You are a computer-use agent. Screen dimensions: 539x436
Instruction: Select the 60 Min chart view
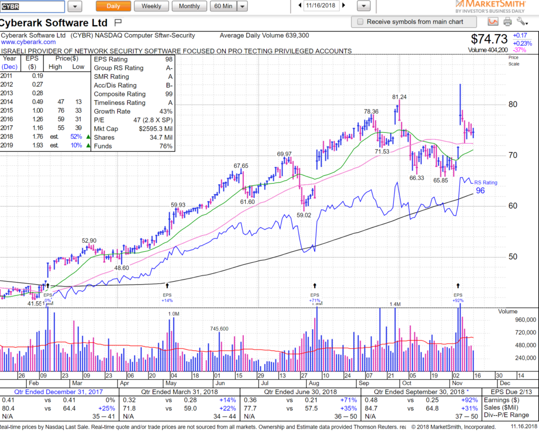[x=223, y=6]
